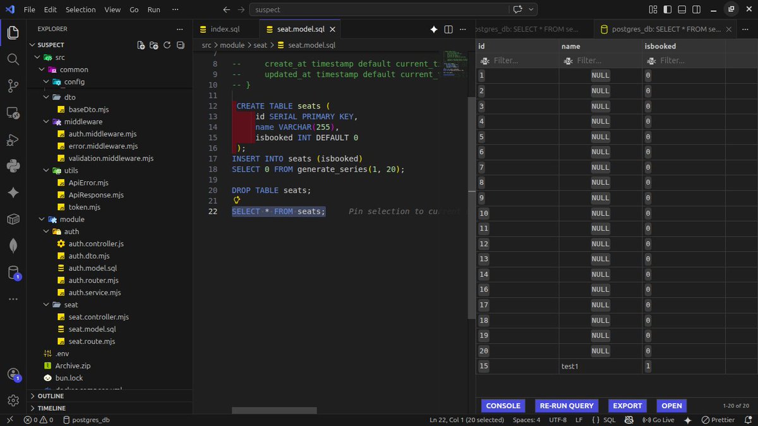Open the Copilot chat icon in title bar

(x=519, y=9)
